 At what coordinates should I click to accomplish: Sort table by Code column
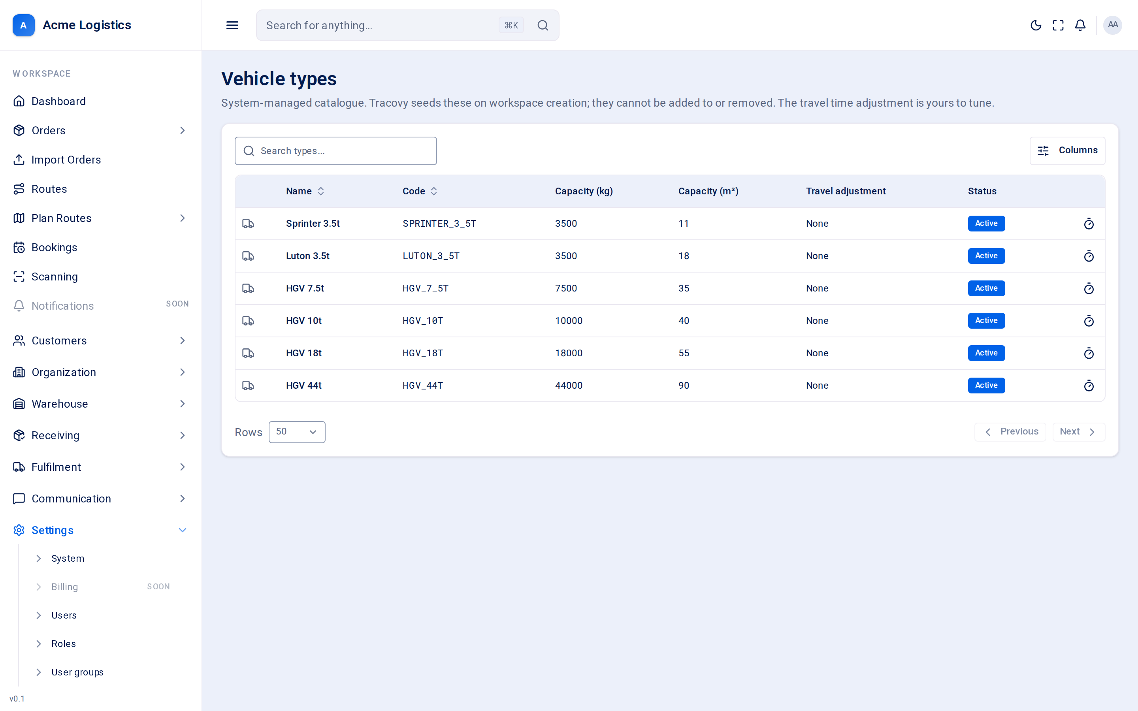click(420, 192)
